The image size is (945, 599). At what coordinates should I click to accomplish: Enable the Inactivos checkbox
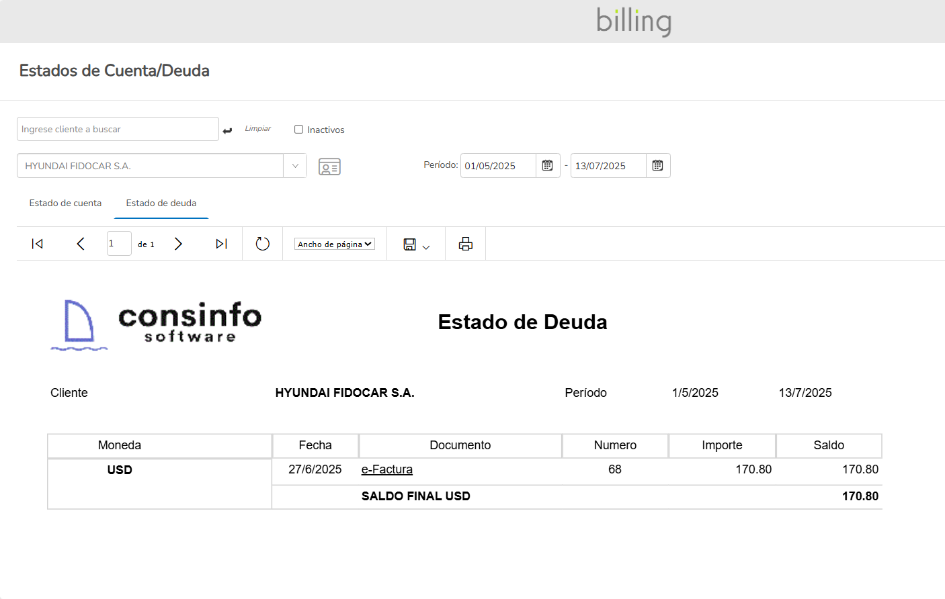[x=299, y=130]
